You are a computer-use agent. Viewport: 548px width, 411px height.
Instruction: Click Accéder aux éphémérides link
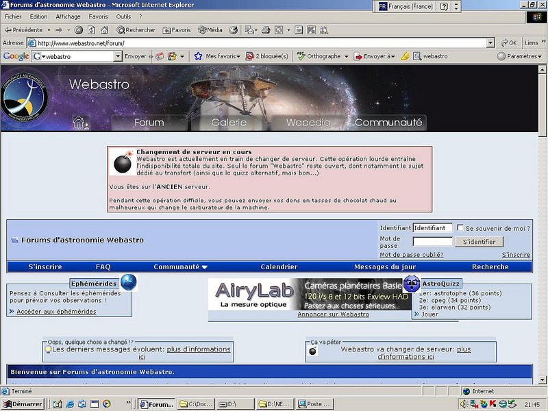[56, 312]
